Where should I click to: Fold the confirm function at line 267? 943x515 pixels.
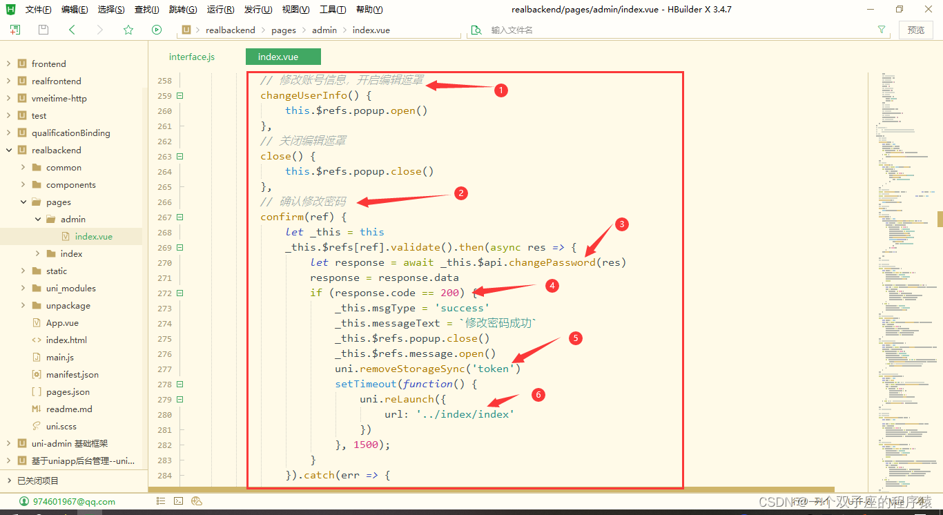pyautogui.click(x=180, y=217)
